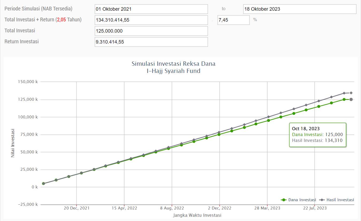Click the tooltip value Dana Investasi: 125,000
This screenshot has width=361, height=221.
[317, 135]
